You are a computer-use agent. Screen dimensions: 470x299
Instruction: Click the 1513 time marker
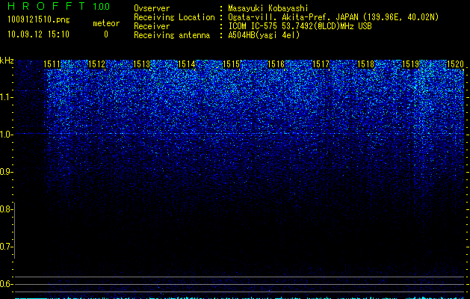141,64
